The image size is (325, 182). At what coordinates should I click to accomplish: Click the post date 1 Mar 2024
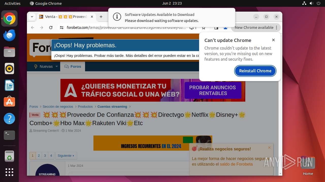(x=75, y=166)
